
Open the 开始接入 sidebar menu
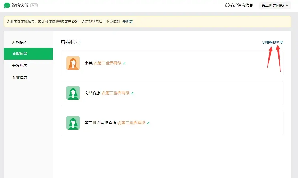[x=20, y=42]
